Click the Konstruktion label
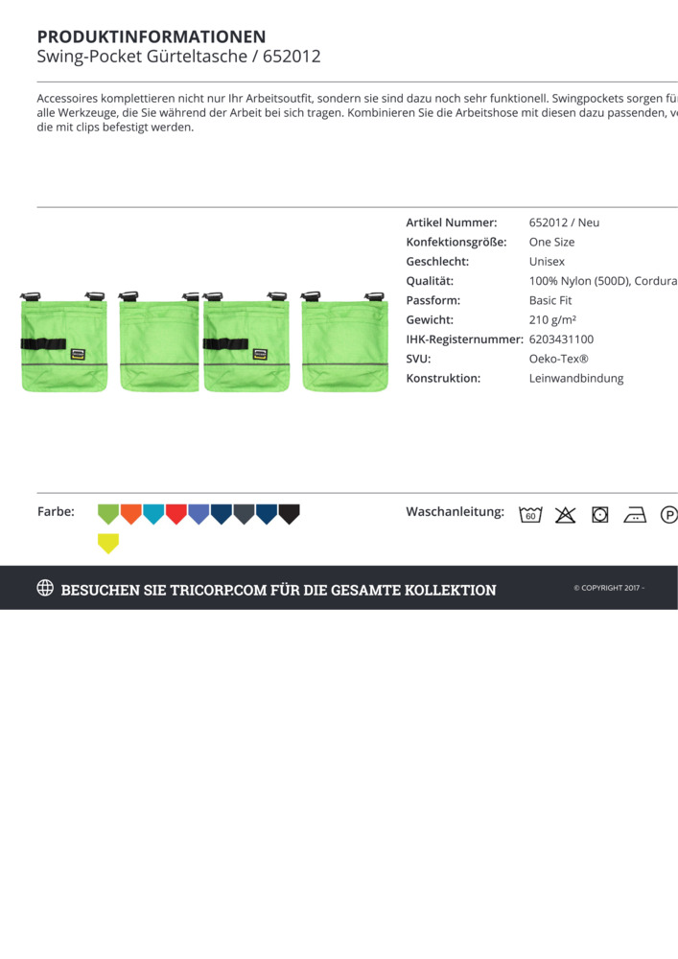678x959 pixels. click(443, 379)
